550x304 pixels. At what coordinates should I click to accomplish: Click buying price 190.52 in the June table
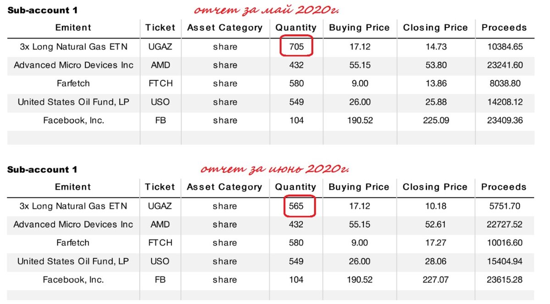pos(359,279)
